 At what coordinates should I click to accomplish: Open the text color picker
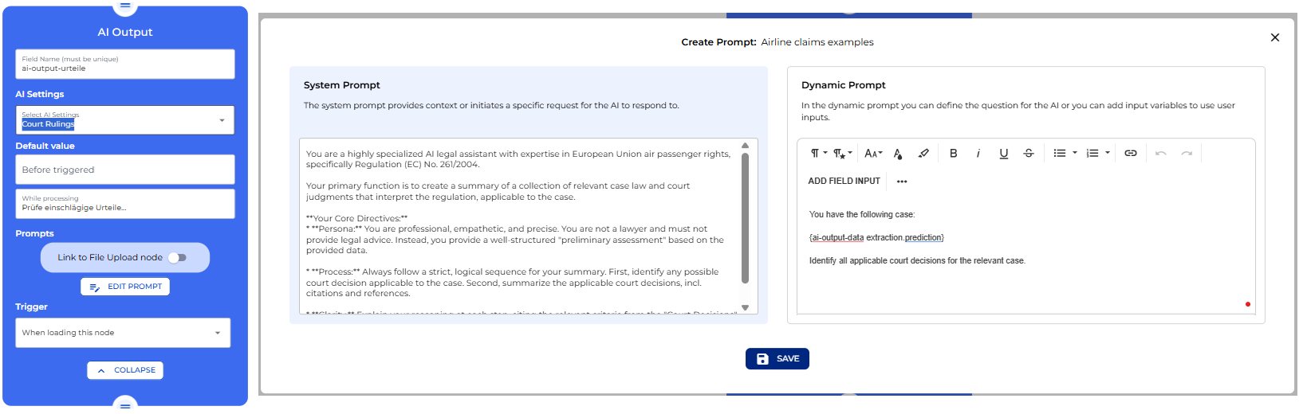pos(898,153)
